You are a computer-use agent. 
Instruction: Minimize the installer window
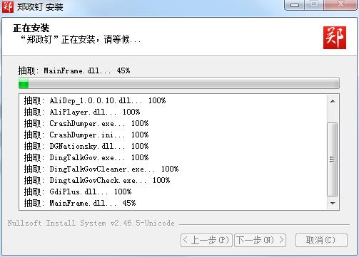pyautogui.click(x=295, y=5)
